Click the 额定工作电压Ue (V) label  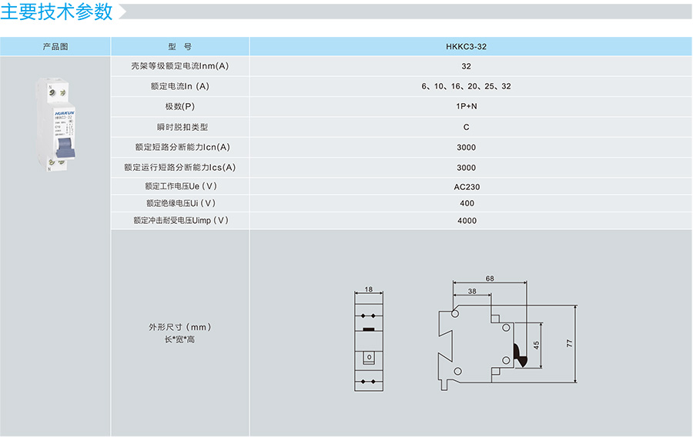coord(181,186)
